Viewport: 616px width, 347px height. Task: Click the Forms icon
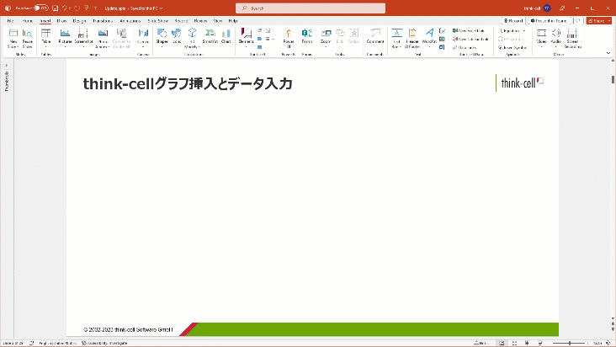307,33
